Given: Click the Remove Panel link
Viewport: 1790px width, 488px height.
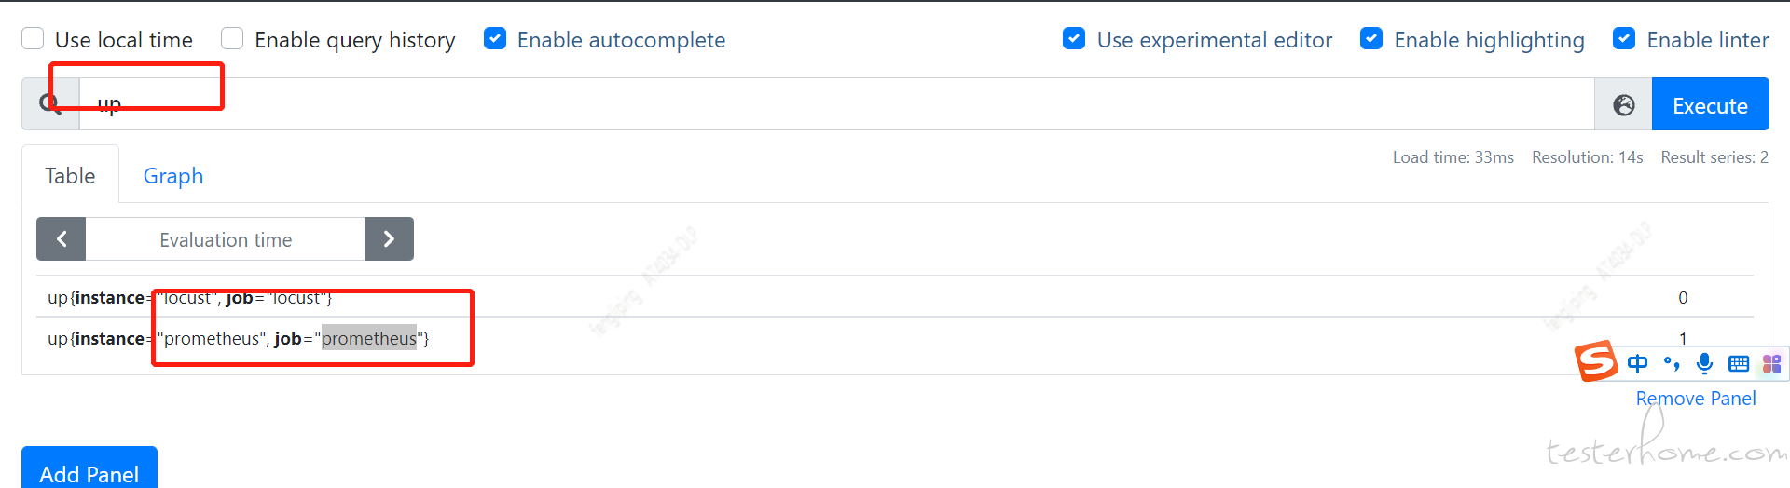Looking at the screenshot, I should point(1695,399).
